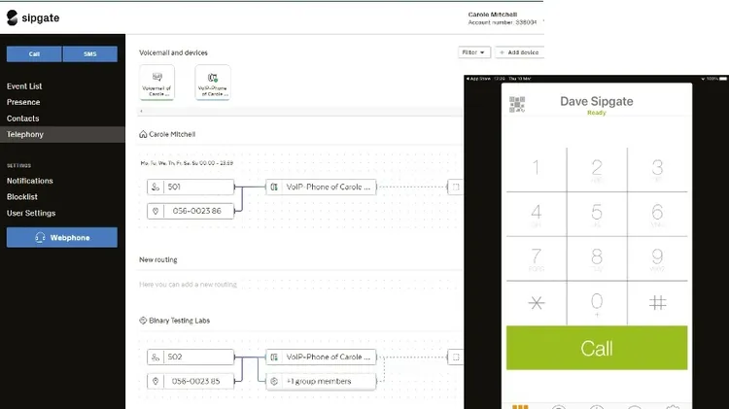Image resolution: width=729 pixels, height=409 pixels.
Task: Open the Contacts page
Action: click(22, 119)
